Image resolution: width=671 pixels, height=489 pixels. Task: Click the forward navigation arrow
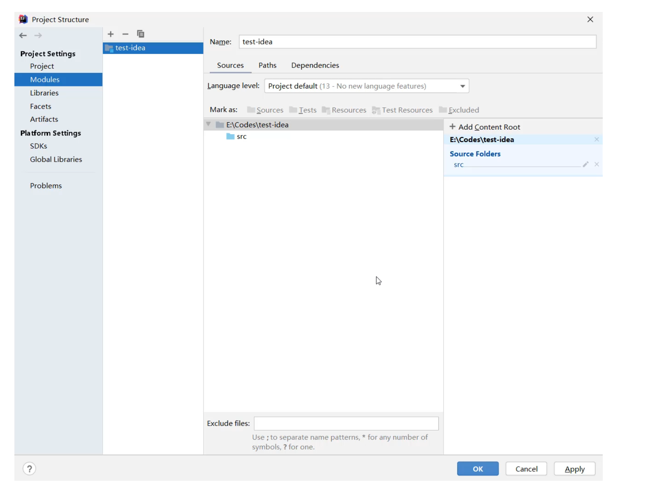pos(38,36)
